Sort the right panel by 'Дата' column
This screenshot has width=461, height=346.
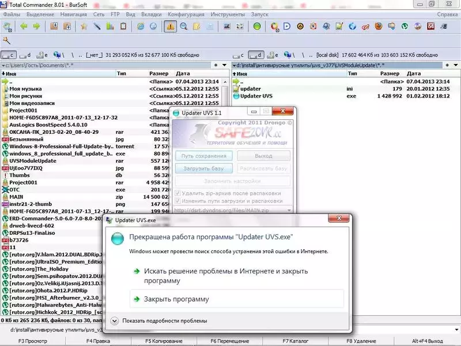pyautogui.click(x=413, y=74)
